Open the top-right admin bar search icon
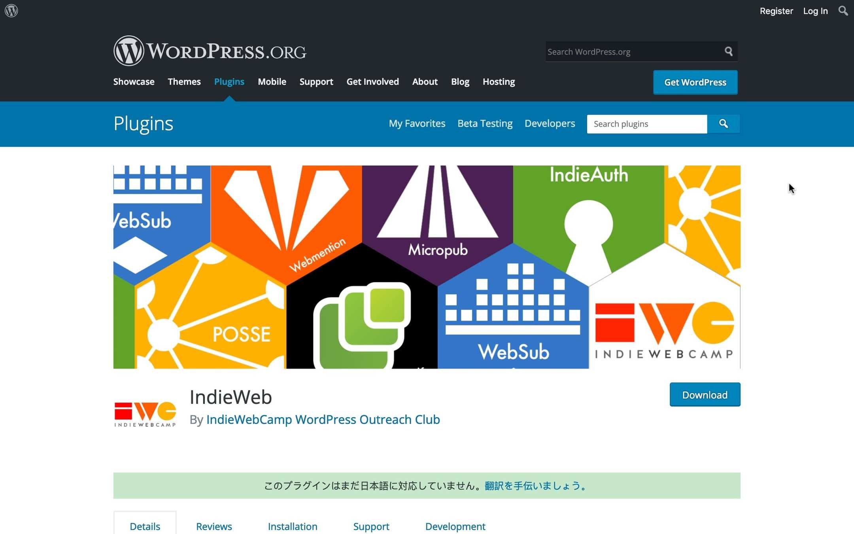This screenshot has height=534, width=854. [x=843, y=11]
